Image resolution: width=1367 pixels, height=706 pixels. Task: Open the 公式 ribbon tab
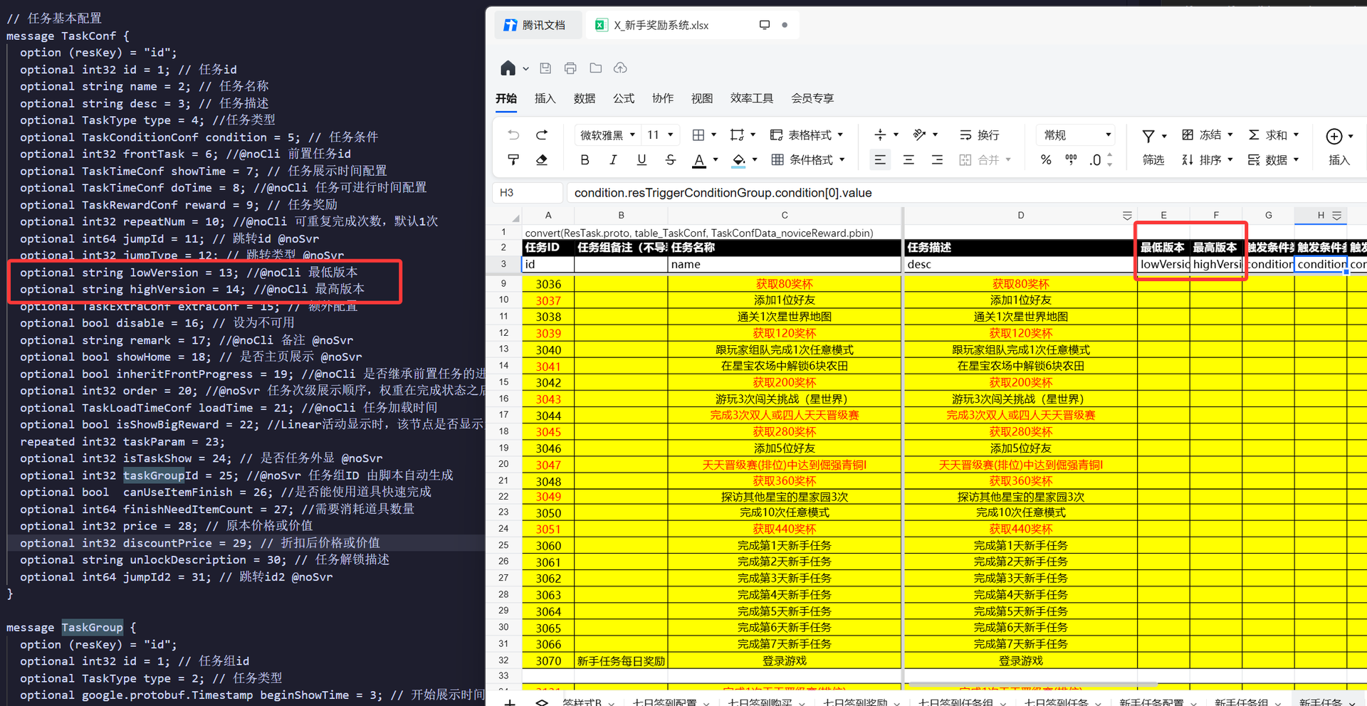pos(623,98)
